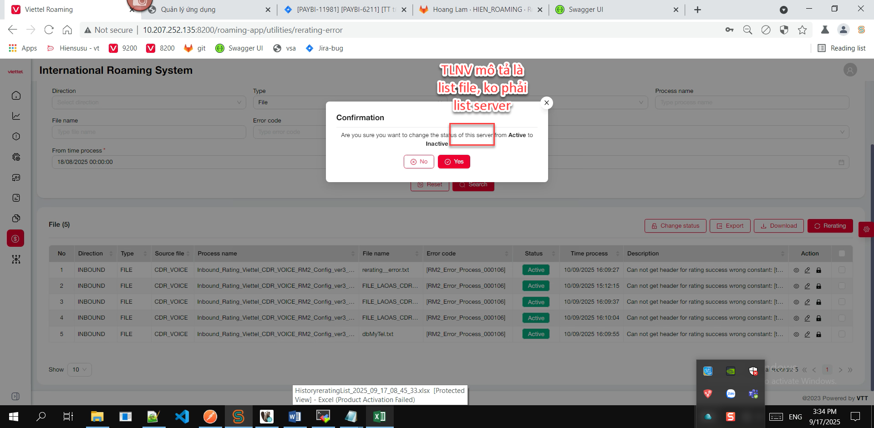Switch to the Quản lý ứng dụng tab
Viewport: 874px width, 428px height.
tap(188, 10)
